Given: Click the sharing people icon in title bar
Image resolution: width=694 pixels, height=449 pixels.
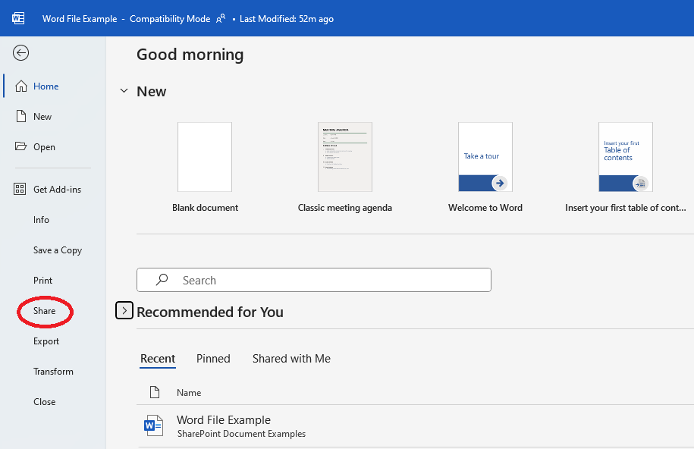Looking at the screenshot, I should [221, 19].
